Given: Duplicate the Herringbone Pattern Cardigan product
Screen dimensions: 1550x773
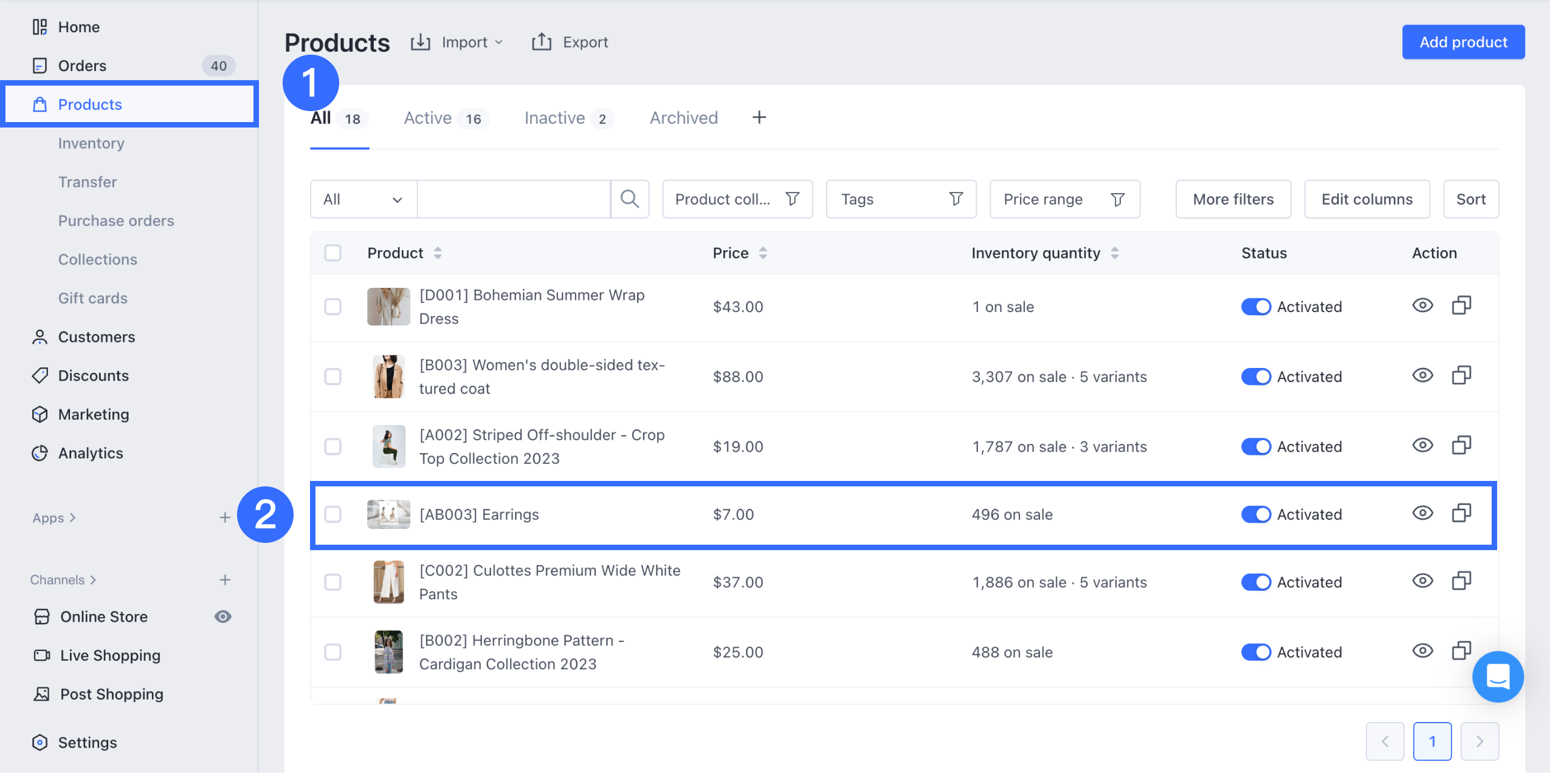Looking at the screenshot, I should tap(1461, 651).
